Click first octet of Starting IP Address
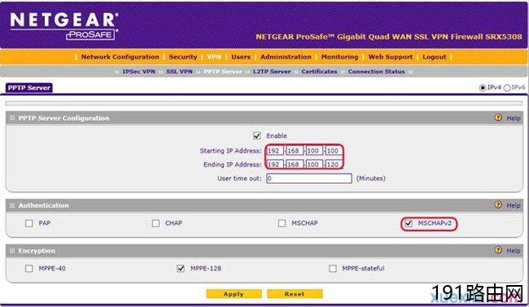 coord(274,151)
